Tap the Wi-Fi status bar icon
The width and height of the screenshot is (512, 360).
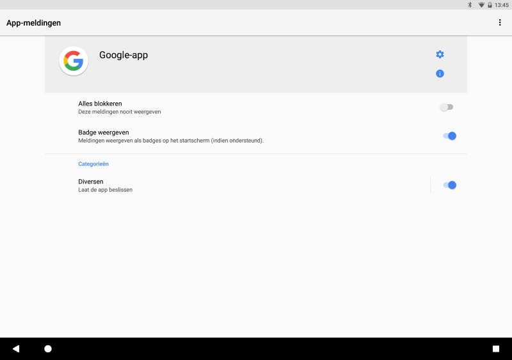[481, 4]
